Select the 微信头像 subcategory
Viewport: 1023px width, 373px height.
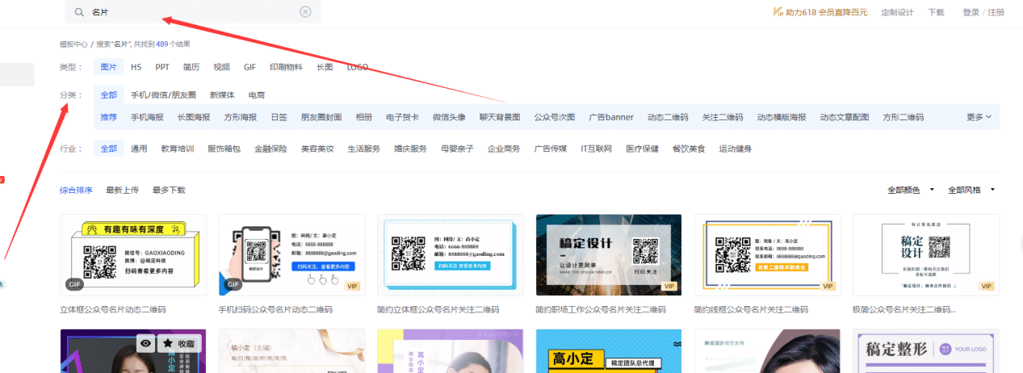click(x=449, y=117)
